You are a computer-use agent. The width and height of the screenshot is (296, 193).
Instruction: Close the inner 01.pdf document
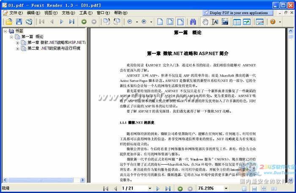coord(292,13)
